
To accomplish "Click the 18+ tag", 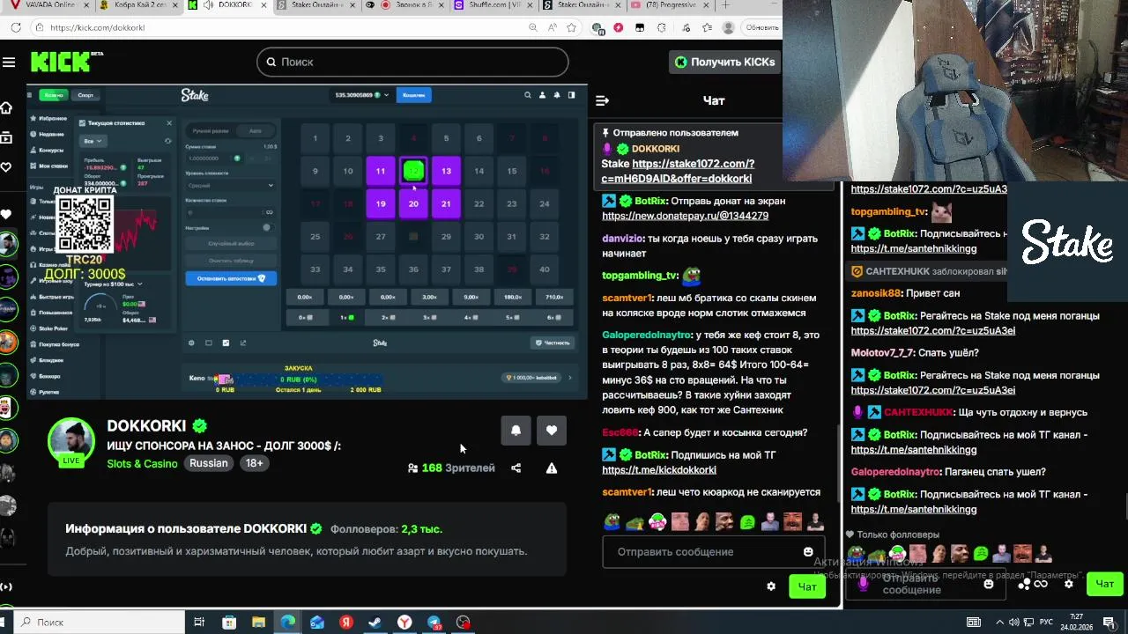I will [254, 463].
